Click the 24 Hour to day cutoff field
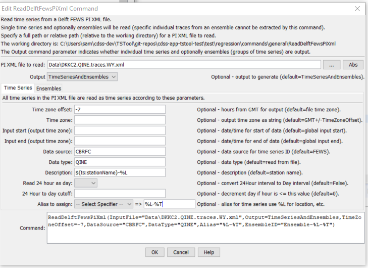The height and width of the screenshot is (268, 368). (120, 194)
